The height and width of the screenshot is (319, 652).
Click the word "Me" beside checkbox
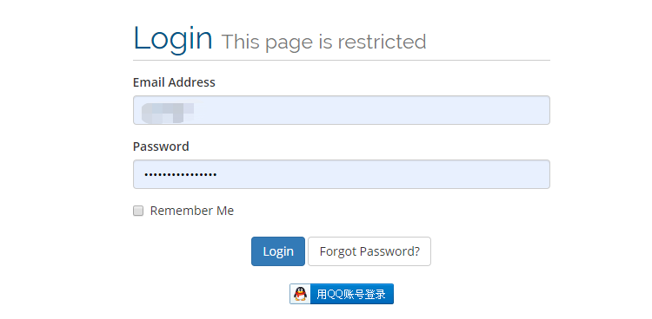(225, 211)
